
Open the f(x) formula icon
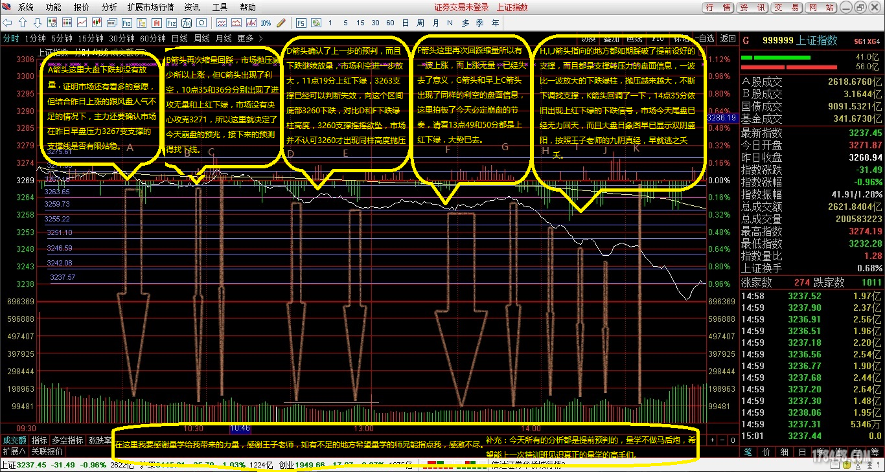(x=187, y=23)
